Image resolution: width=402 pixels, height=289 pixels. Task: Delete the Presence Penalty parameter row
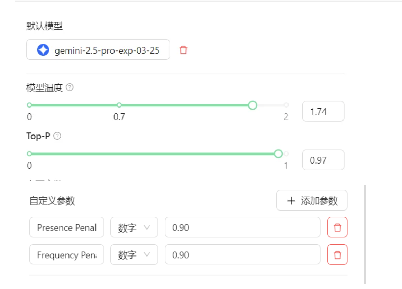(337, 227)
